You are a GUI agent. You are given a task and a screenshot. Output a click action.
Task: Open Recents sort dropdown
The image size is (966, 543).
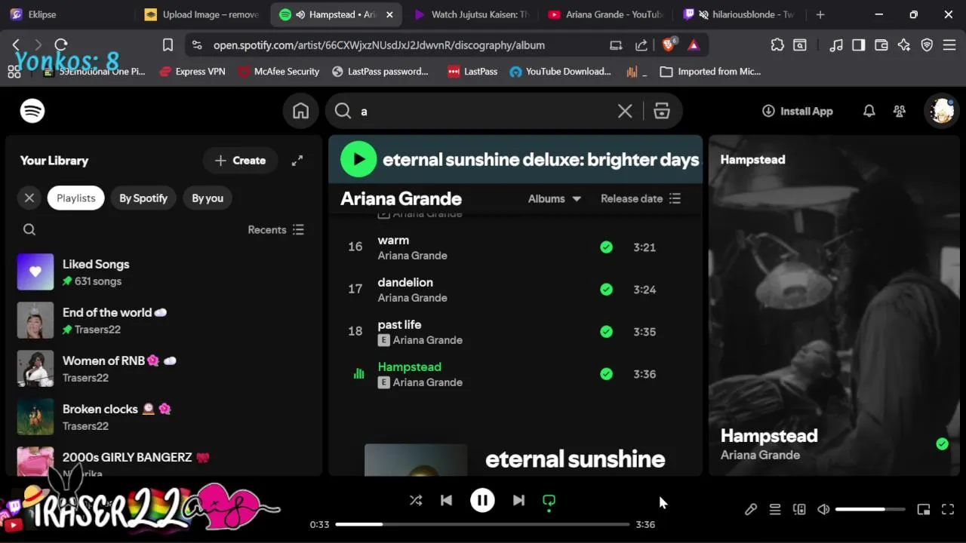pos(275,230)
